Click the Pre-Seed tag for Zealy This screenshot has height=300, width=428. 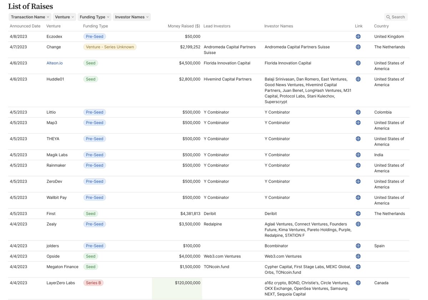[x=95, y=224]
